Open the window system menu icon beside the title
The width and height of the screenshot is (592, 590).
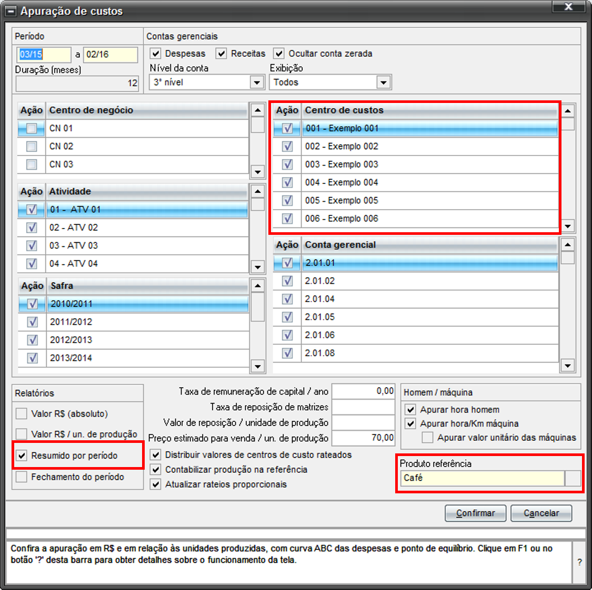click(11, 12)
